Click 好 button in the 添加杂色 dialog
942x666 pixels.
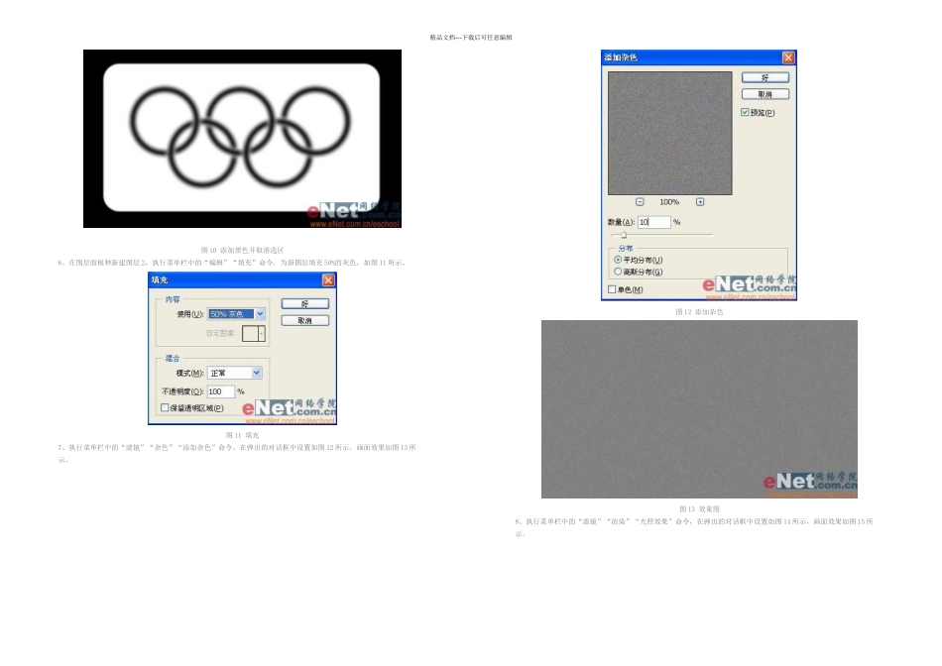765,77
